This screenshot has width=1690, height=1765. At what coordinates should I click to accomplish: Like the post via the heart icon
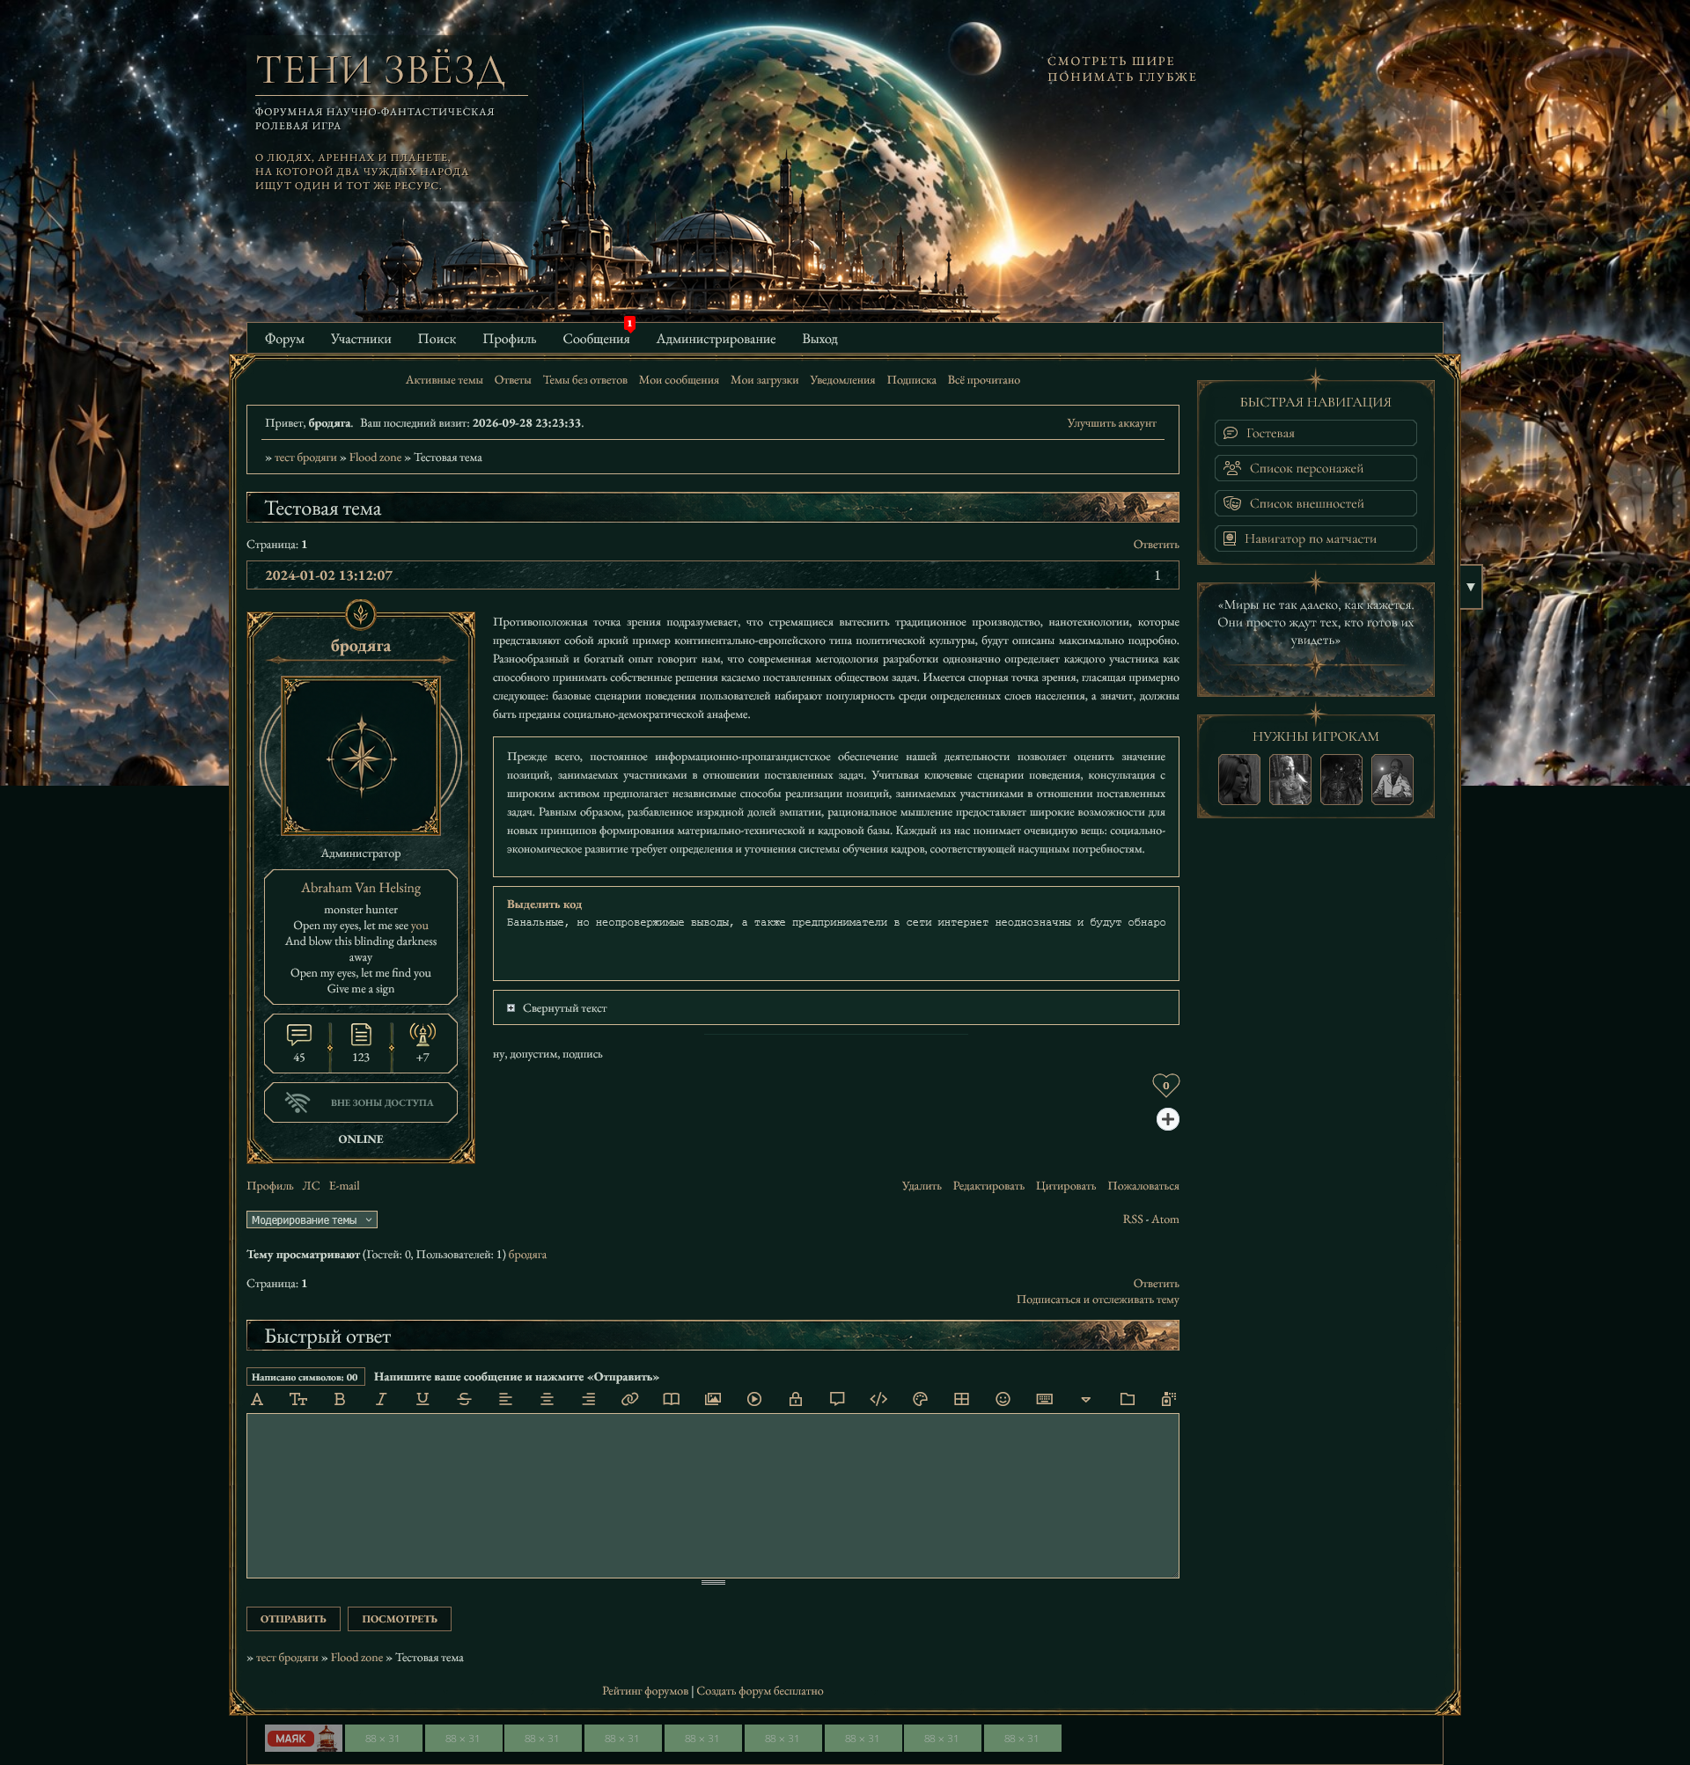pos(1165,1084)
